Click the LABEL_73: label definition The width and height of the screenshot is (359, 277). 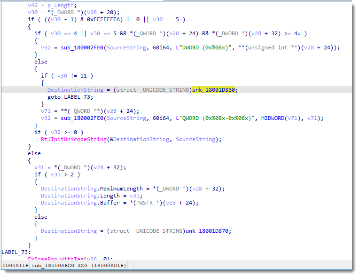click(x=16, y=252)
